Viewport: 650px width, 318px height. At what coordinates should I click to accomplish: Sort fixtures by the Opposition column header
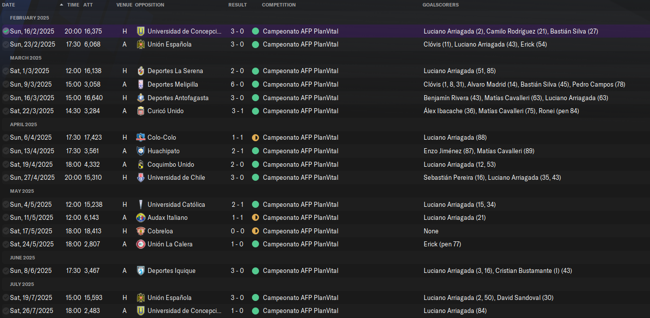point(150,5)
